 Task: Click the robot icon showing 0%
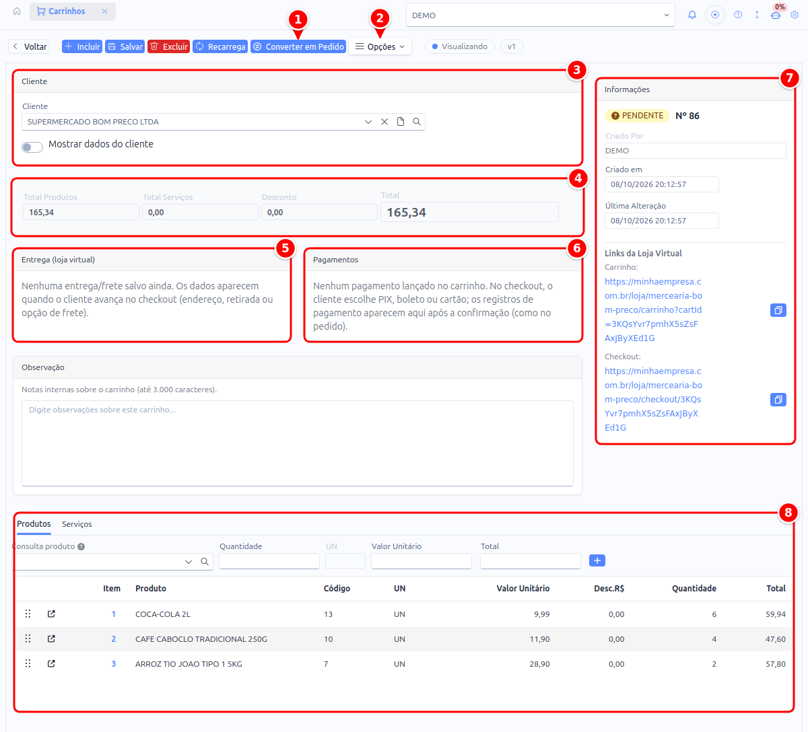776,15
